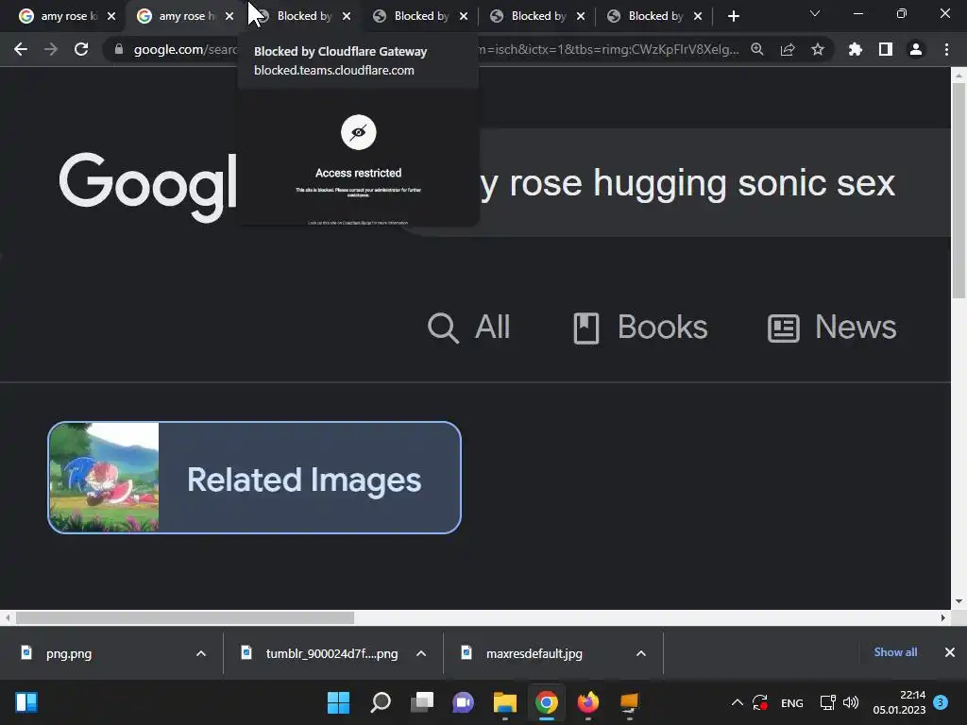Viewport: 967px width, 725px height.
Task: Close the fourth 'Blocked by' tab
Action: [698, 16]
